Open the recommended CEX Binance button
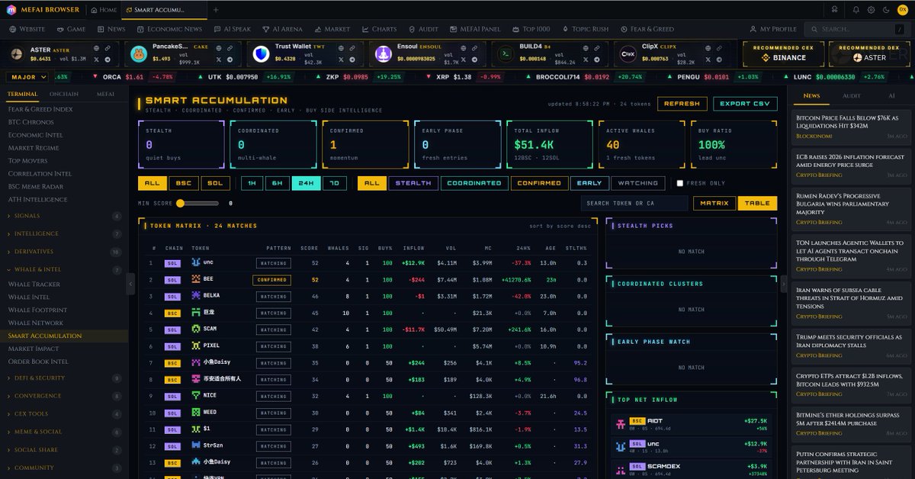 click(x=784, y=54)
